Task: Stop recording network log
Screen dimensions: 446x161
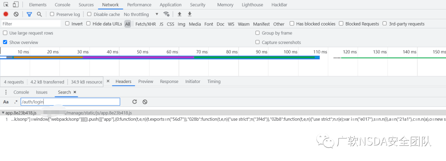Action: click(6, 14)
